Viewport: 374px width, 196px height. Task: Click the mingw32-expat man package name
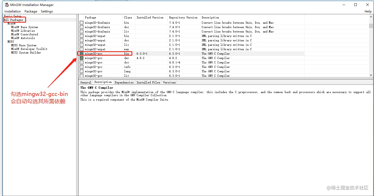[95, 49]
